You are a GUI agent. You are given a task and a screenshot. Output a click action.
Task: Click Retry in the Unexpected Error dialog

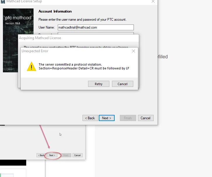[x=99, y=84]
